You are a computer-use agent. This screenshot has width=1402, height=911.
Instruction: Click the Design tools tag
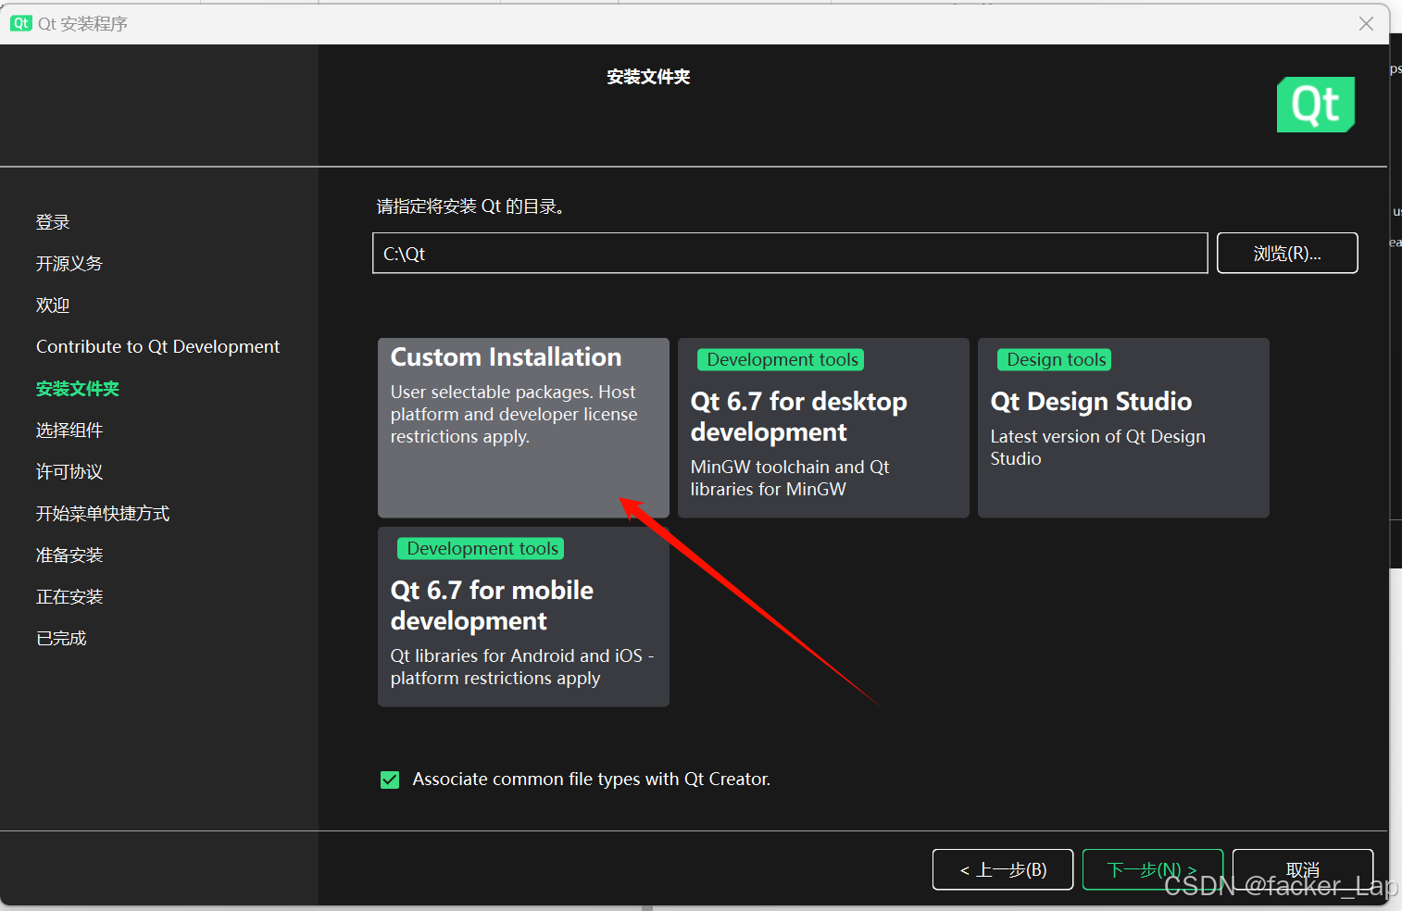click(1056, 360)
